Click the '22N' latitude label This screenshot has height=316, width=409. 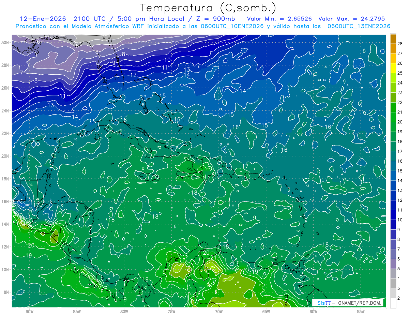(5, 133)
